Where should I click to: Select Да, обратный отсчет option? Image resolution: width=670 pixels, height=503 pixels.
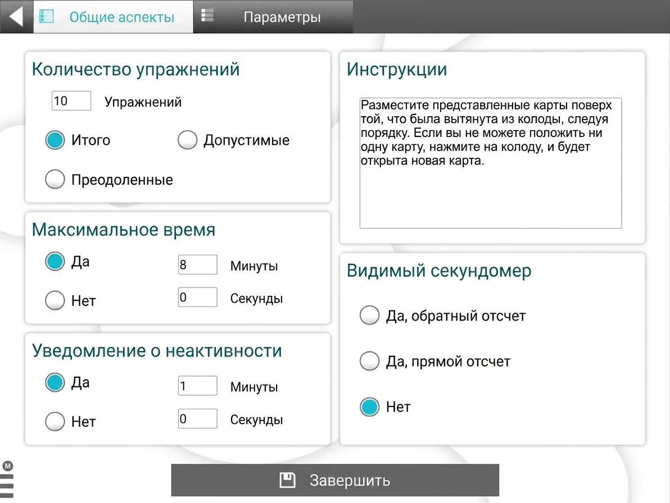[x=370, y=315]
